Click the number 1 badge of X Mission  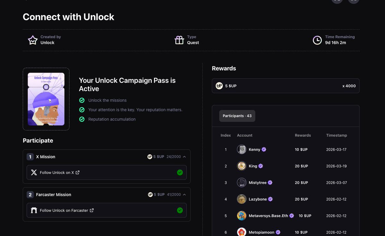pyautogui.click(x=30, y=157)
